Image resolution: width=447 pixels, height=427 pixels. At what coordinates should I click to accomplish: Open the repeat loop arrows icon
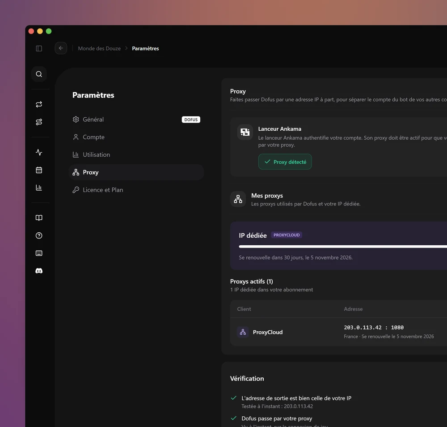39,104
